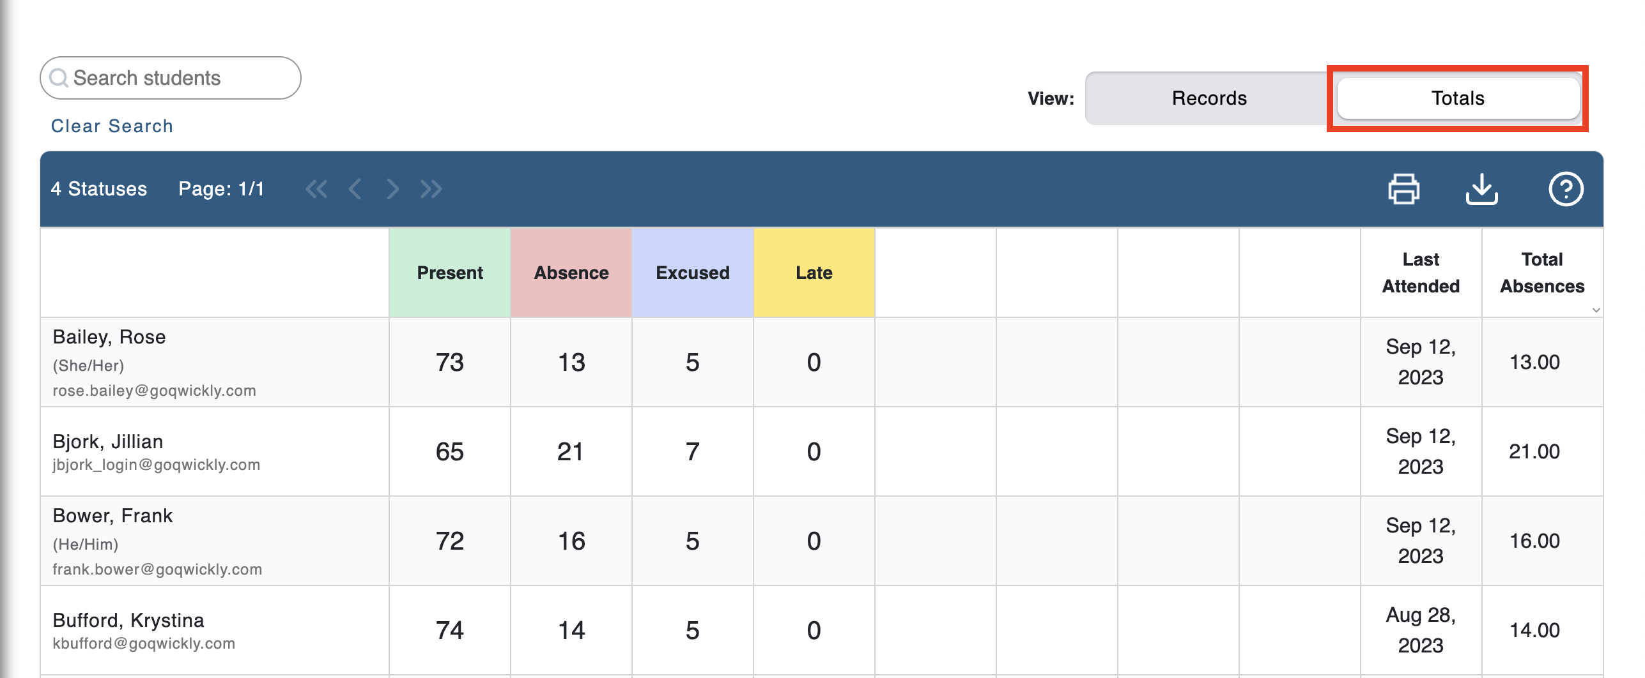The image size is (1645, 678).
Task: Open the help question mark icon
Action: tap(1565, 189)
